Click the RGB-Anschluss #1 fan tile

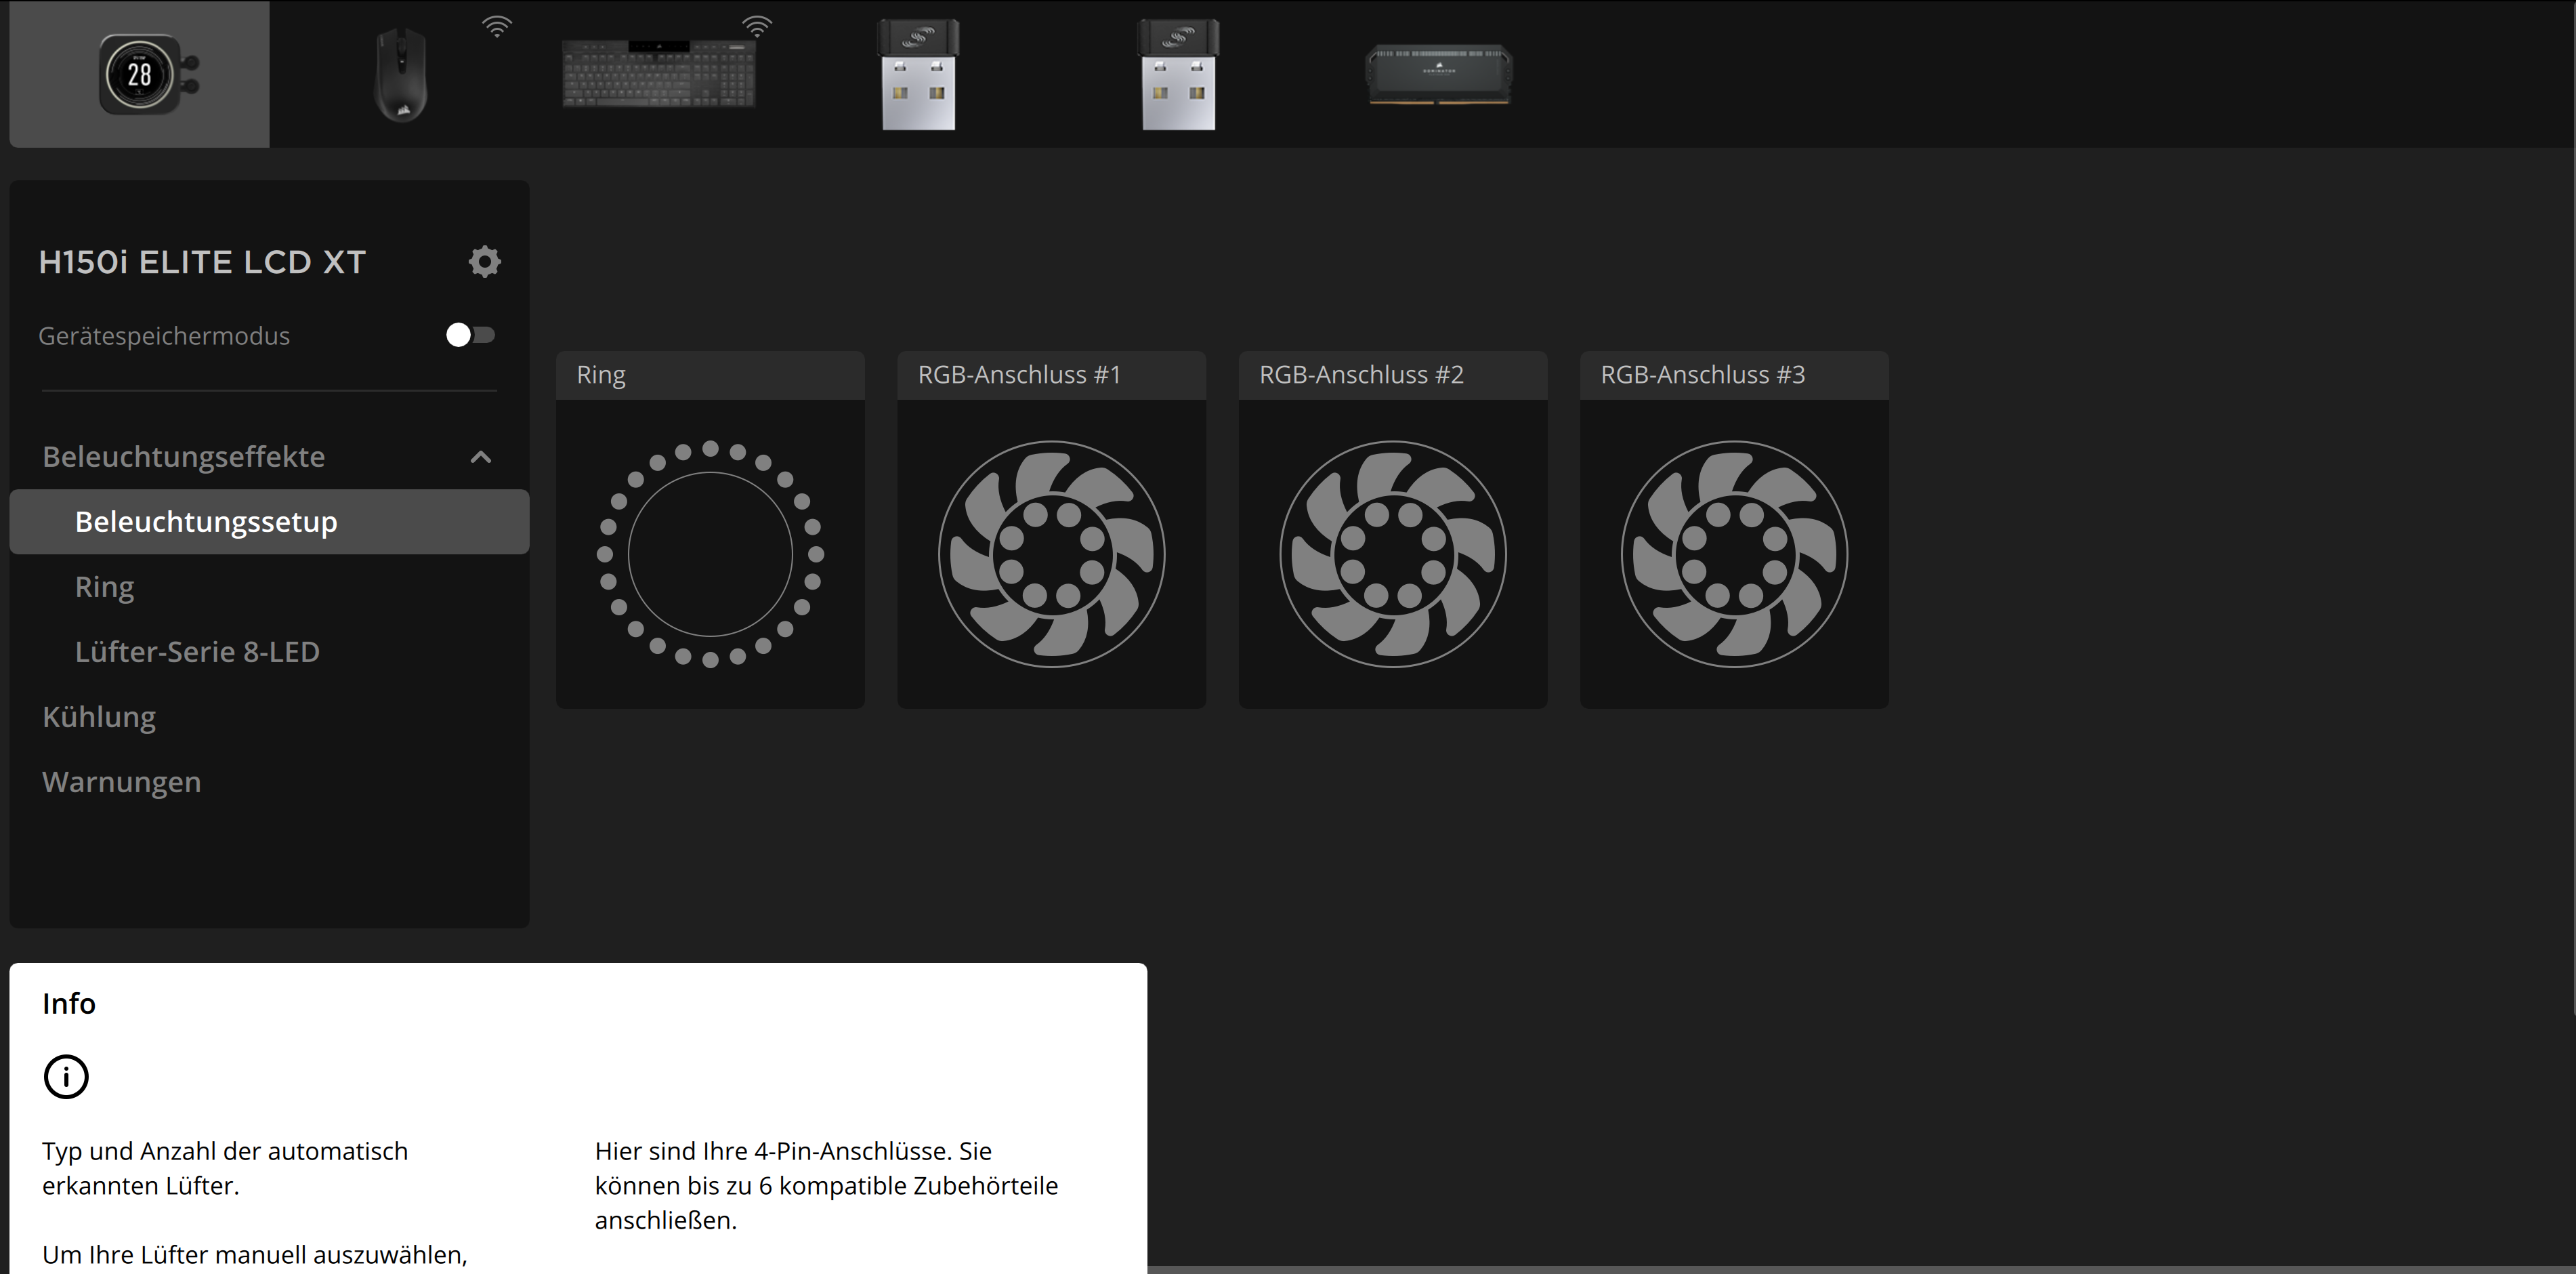click(x=1051, y=554)
